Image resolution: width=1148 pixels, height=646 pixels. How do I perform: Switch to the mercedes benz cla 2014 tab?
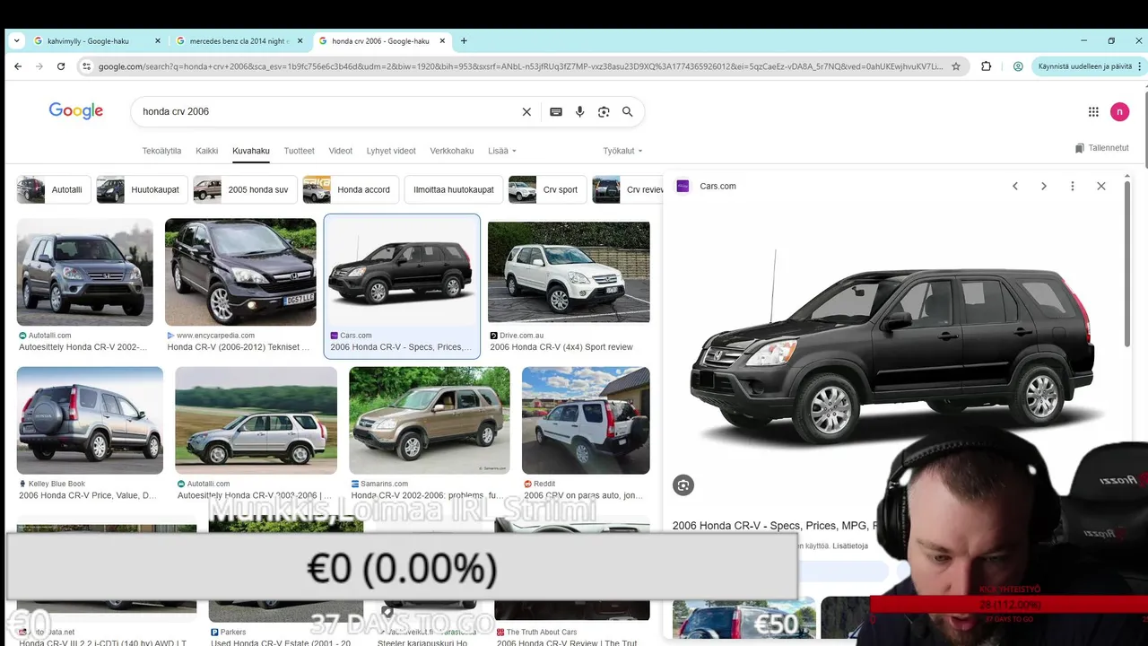tap(238, 40)
